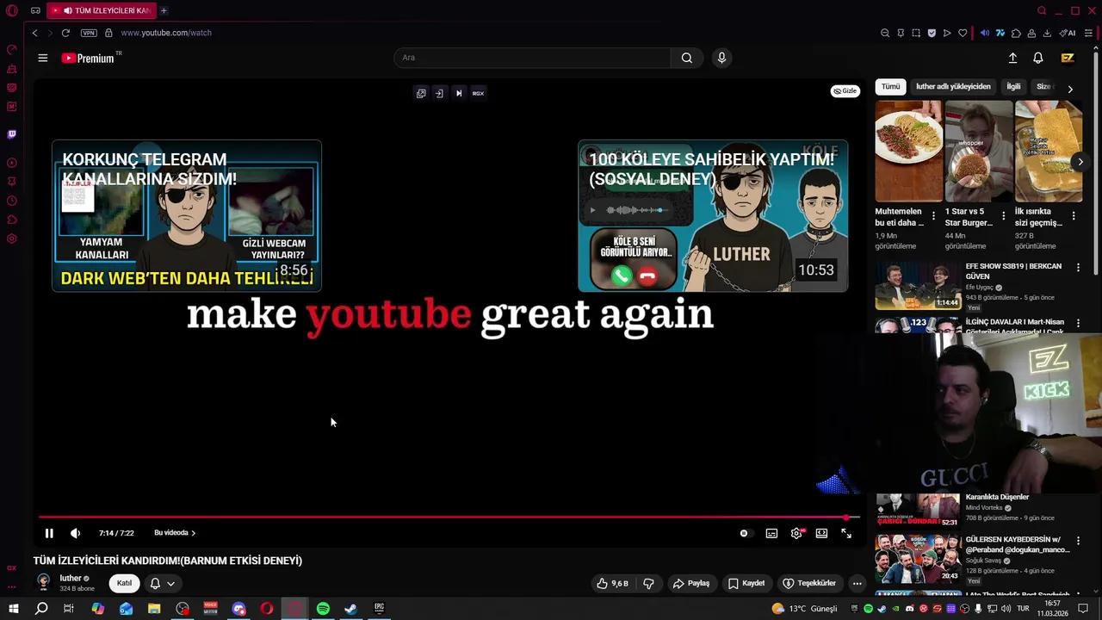
Task: Open Opera's AI assistant toolbar icon
Action: [x=1068, y=33]
